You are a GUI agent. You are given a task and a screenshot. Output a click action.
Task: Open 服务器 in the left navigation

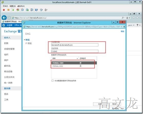coord(7,88)
